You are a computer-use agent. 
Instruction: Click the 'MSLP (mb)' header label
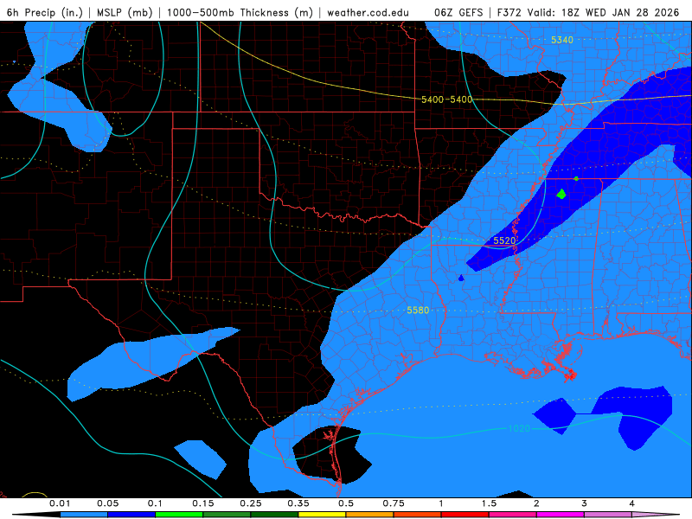pos(125,12)
